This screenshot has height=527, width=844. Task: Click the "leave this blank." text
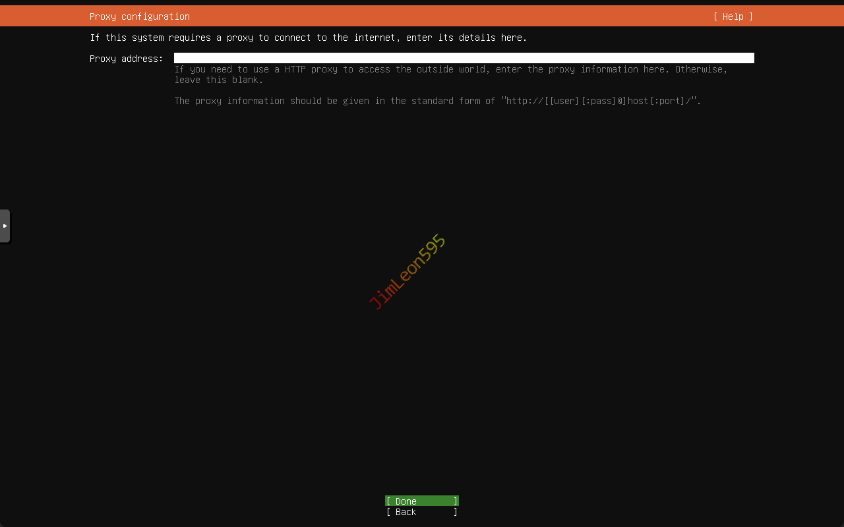(218, 80)
